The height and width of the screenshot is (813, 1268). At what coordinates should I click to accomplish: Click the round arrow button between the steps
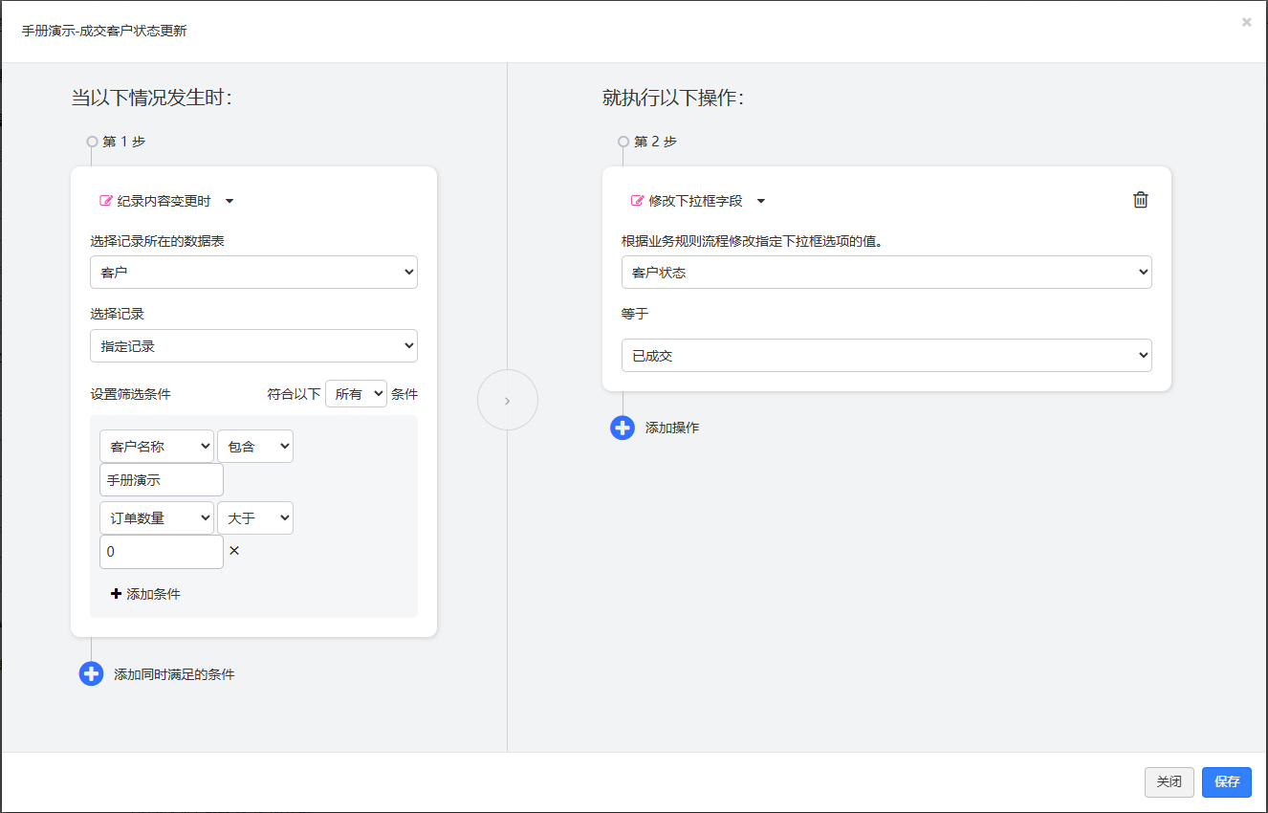[x=508, y=400]
